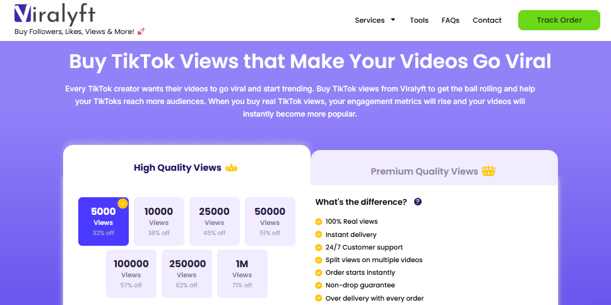Click the crown icon beside High Quality Views
Image resolution: width=611 pixels, height=305 pixels.
click(232, 168)
